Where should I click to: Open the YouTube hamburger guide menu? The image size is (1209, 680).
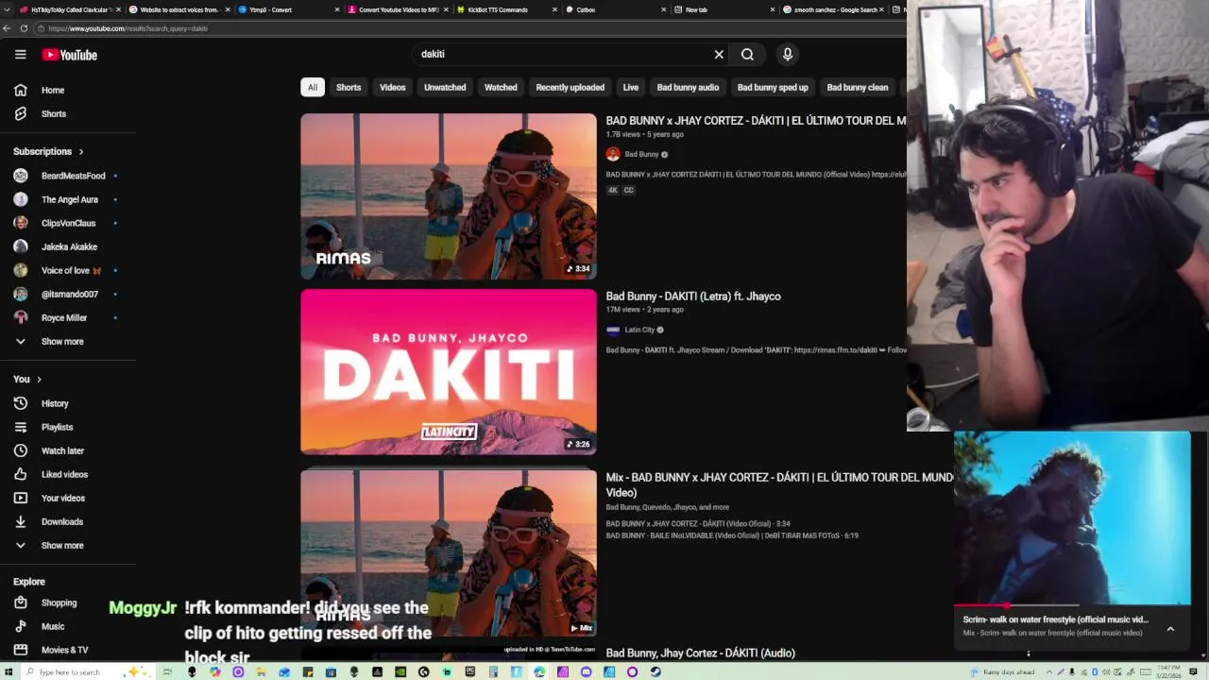tap(20, 55)
